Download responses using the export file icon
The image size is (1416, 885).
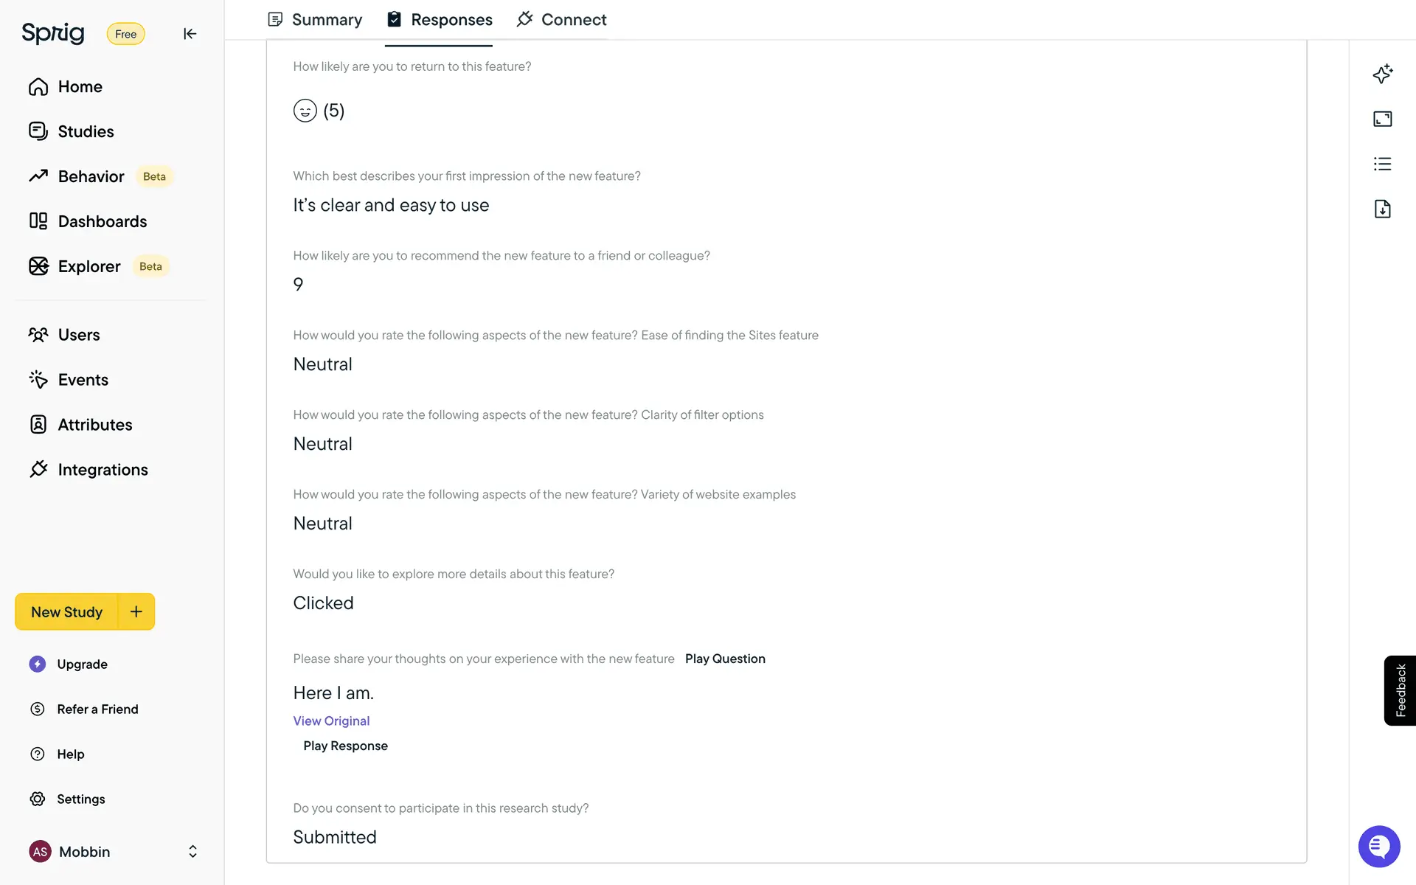(x=1382, y=209)
